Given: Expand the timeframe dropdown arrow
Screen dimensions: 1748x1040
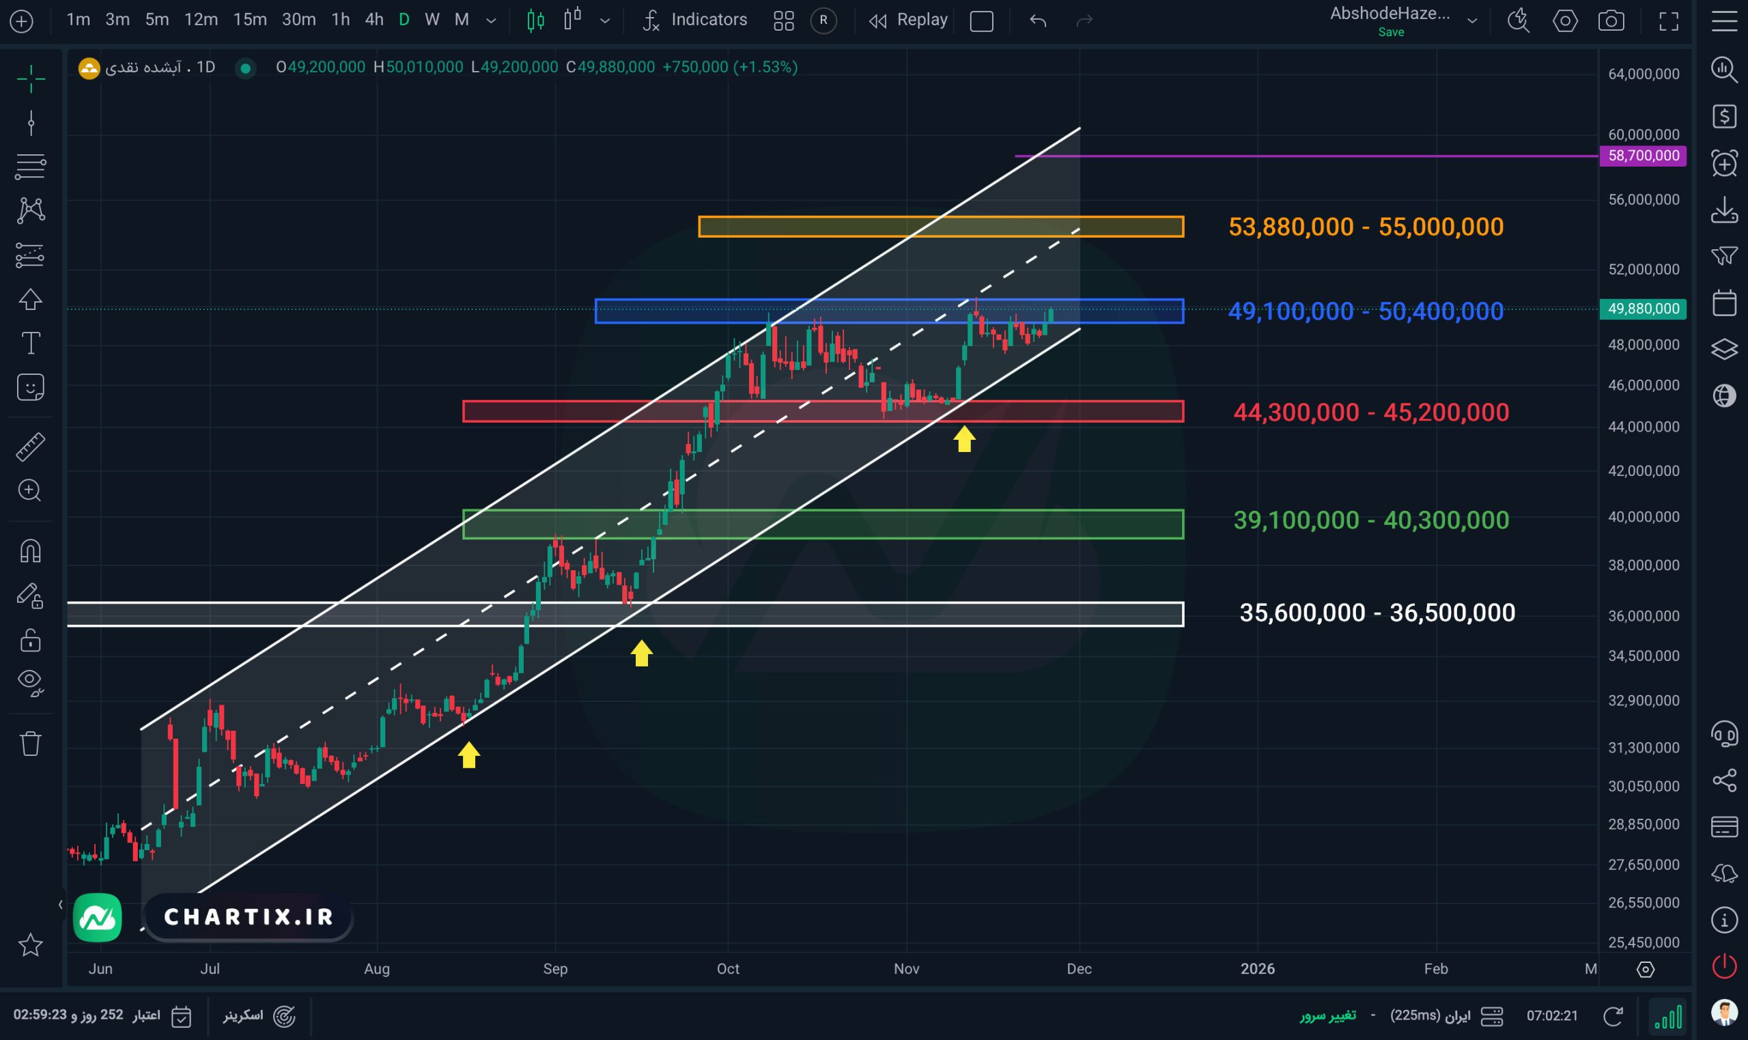Looking at the screenshot, I should click(x=491, y=20).
